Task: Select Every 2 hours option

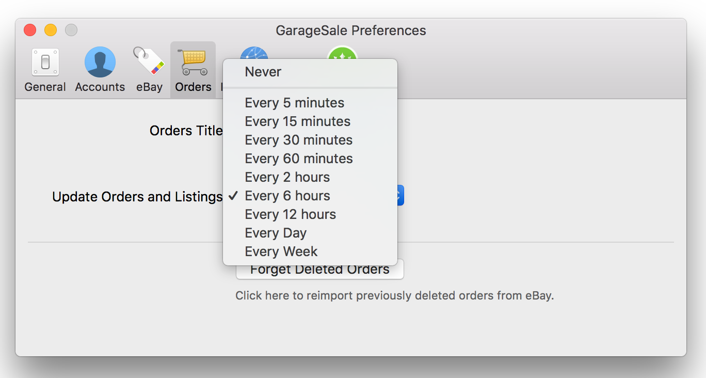Action: [x=310, y=177]
